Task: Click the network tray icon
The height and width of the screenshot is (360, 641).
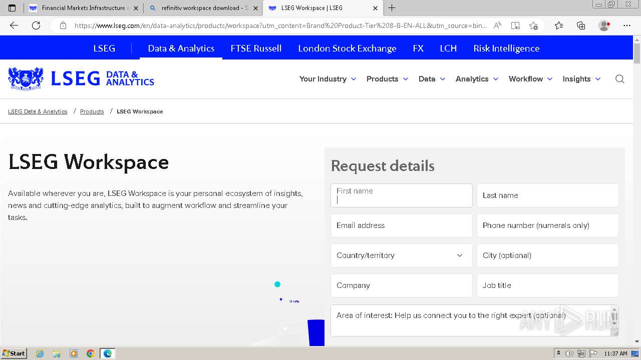Action: [x=581, y=353]
